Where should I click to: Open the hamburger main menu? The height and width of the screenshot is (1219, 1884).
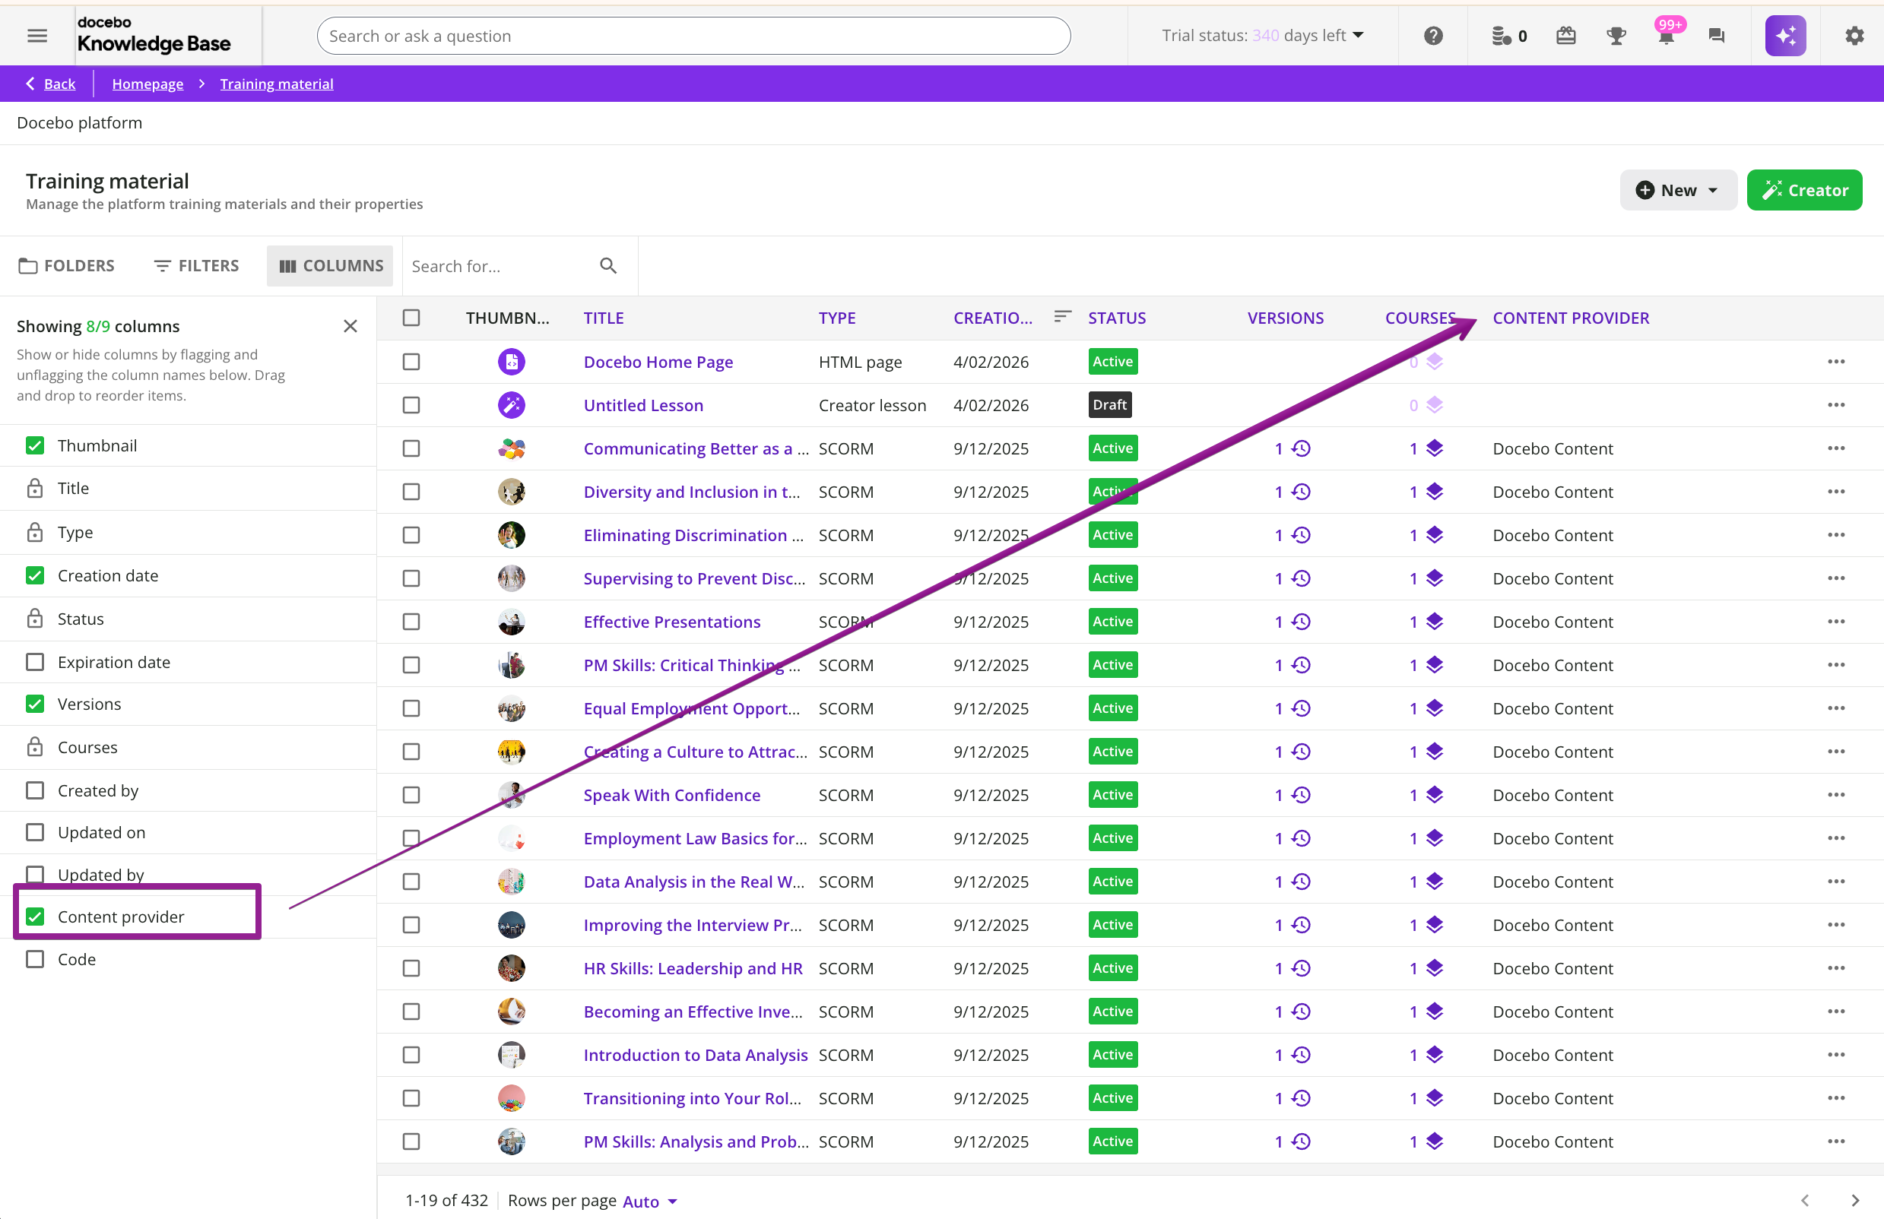tap(37, 36)
